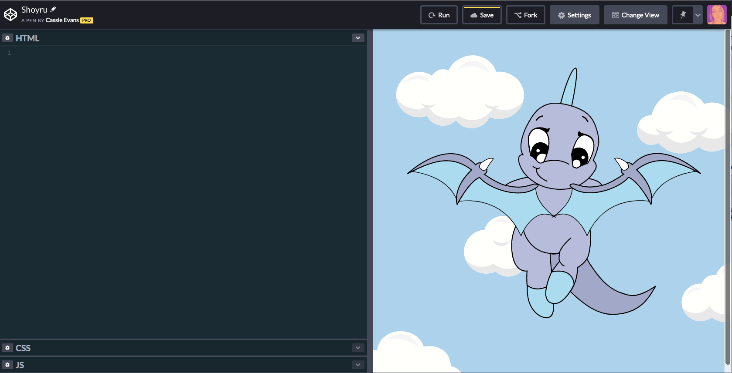Fork this pen

click(526, 15)
